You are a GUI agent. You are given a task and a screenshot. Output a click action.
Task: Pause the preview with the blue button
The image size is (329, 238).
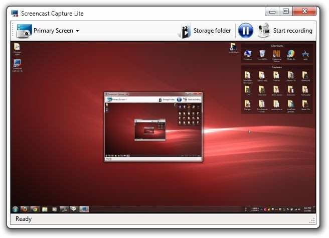point(245,31)
